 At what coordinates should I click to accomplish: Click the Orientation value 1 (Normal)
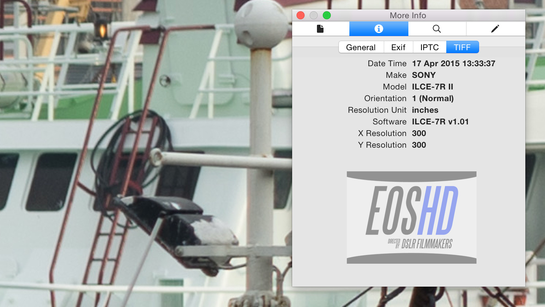tap(433, 98)
